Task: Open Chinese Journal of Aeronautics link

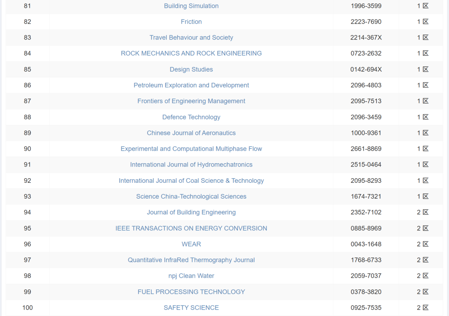Action: pos(191,133)
